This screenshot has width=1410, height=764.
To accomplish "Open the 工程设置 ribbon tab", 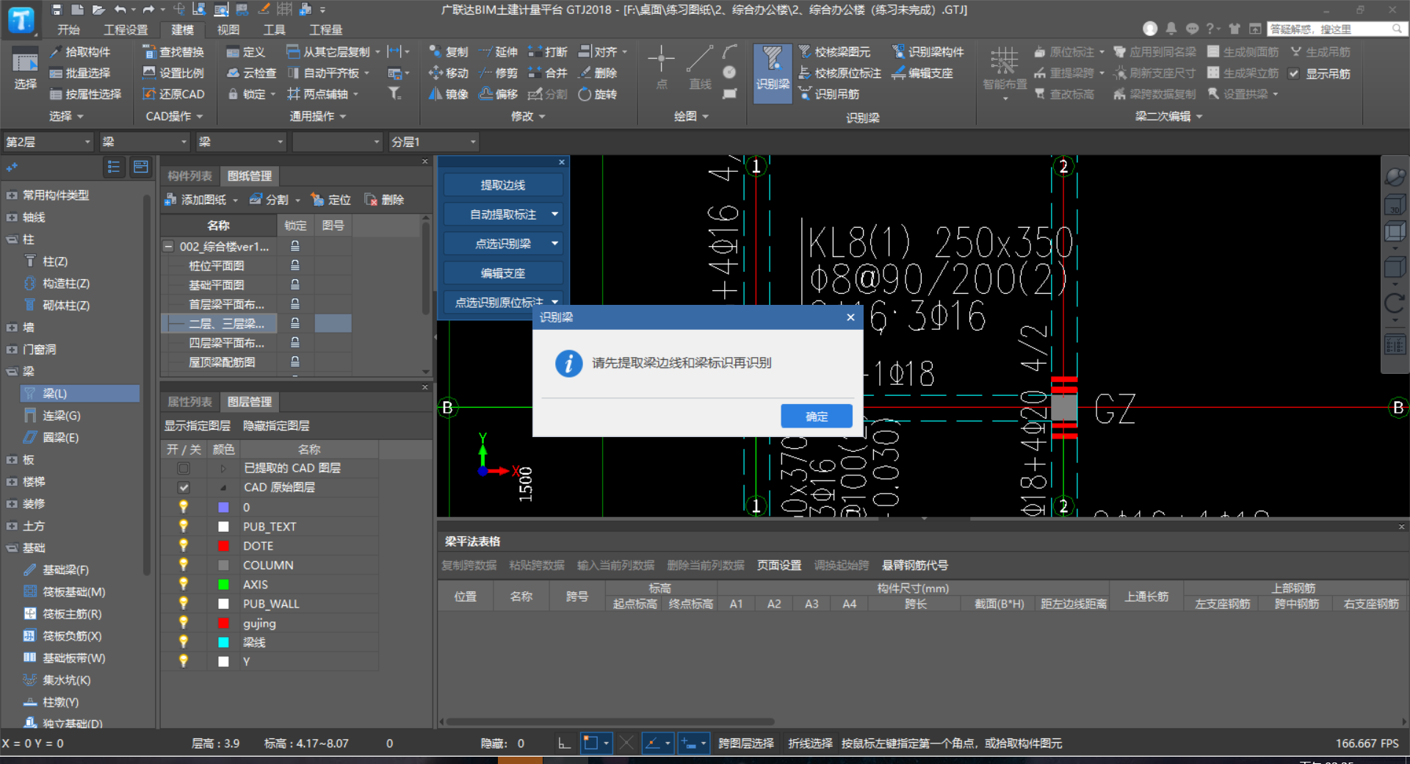I will click(x=126, y=29).
